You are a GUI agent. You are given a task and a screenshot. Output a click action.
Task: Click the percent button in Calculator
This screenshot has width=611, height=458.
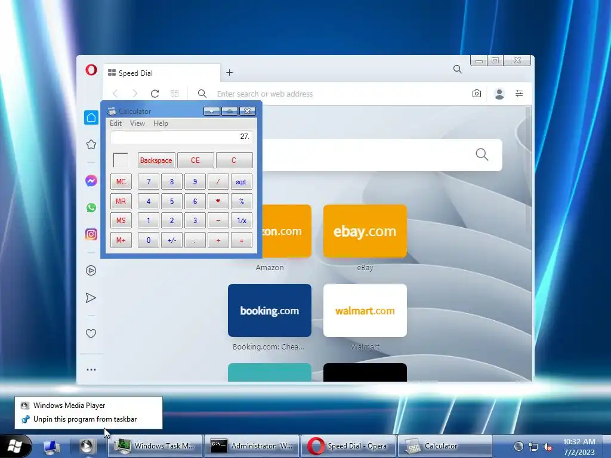(x=241, y=202)
